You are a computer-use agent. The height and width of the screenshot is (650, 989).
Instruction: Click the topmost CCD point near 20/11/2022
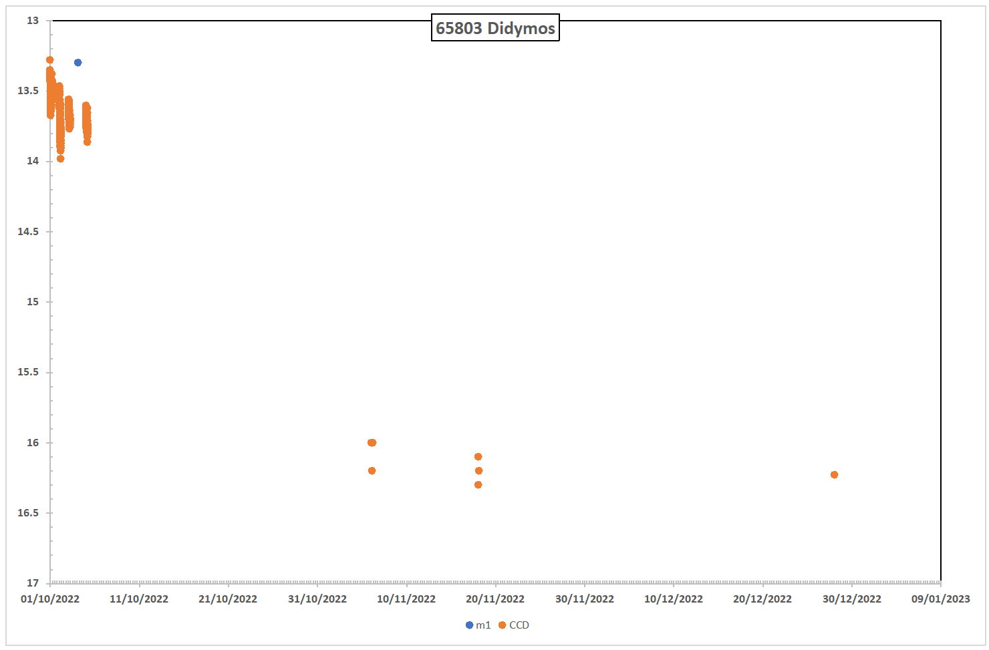478,457
